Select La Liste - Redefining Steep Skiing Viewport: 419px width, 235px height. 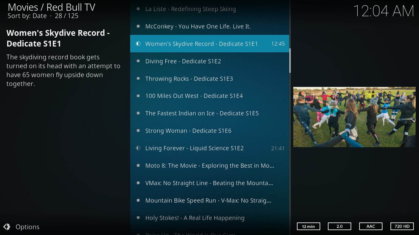point(209,9)
